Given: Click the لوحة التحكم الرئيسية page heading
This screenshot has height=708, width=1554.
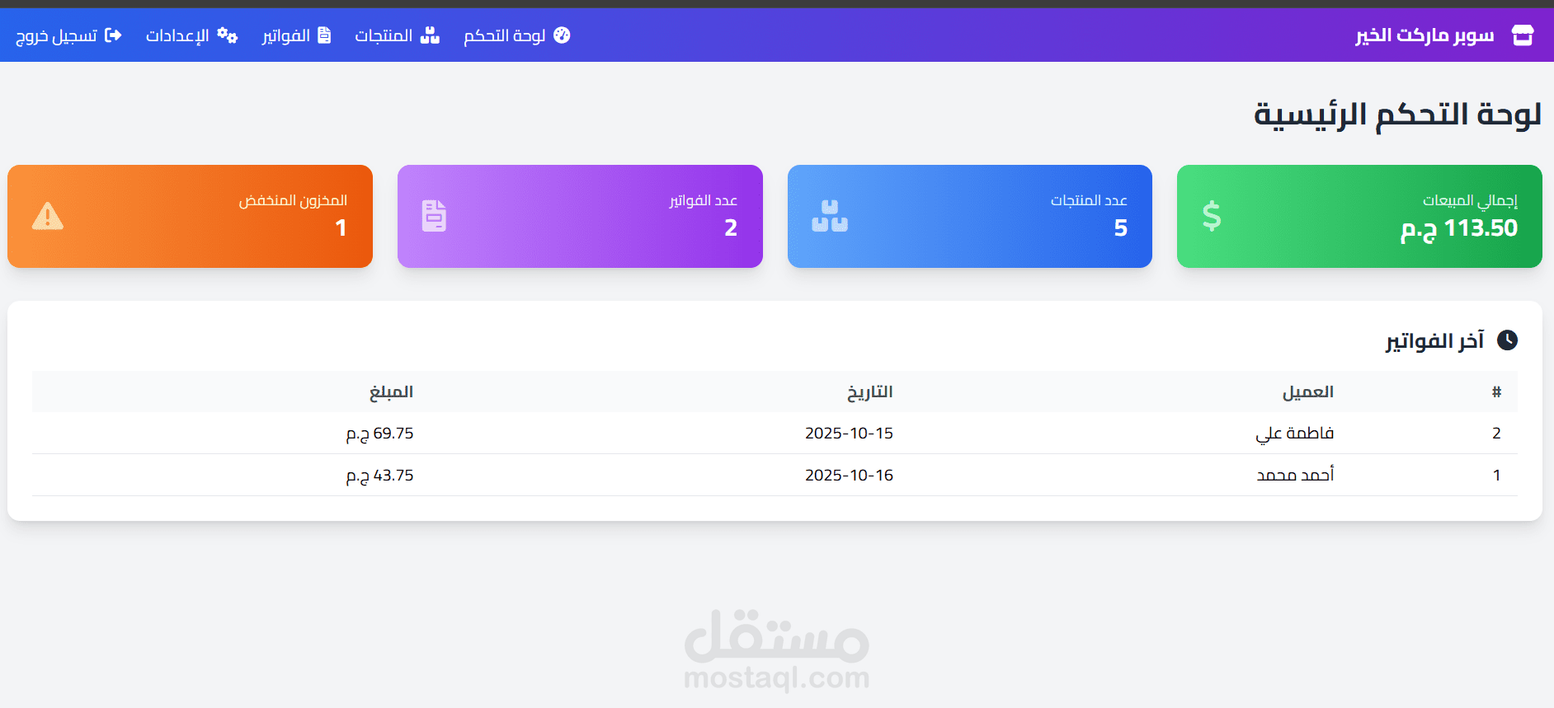Looking at the screenshot, I should tap(1397, 114).
